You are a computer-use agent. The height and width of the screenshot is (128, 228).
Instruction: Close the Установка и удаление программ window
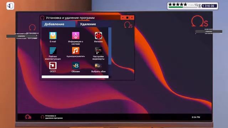click(132, 18)
